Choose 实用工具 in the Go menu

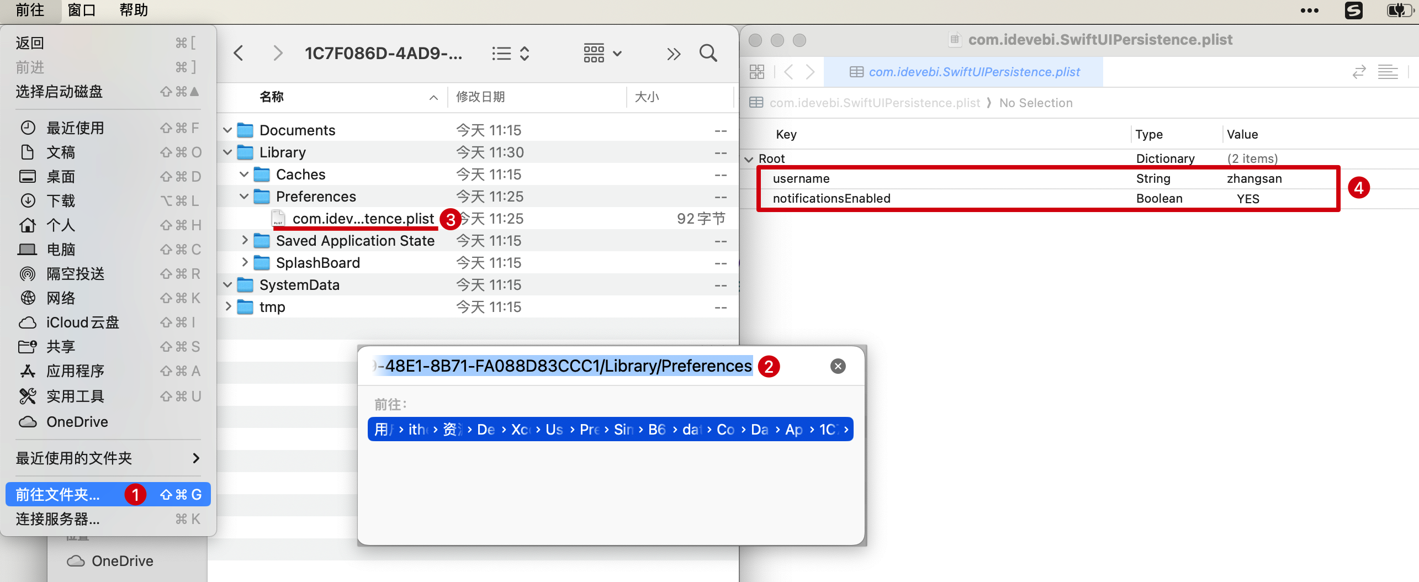pos(108,396)
